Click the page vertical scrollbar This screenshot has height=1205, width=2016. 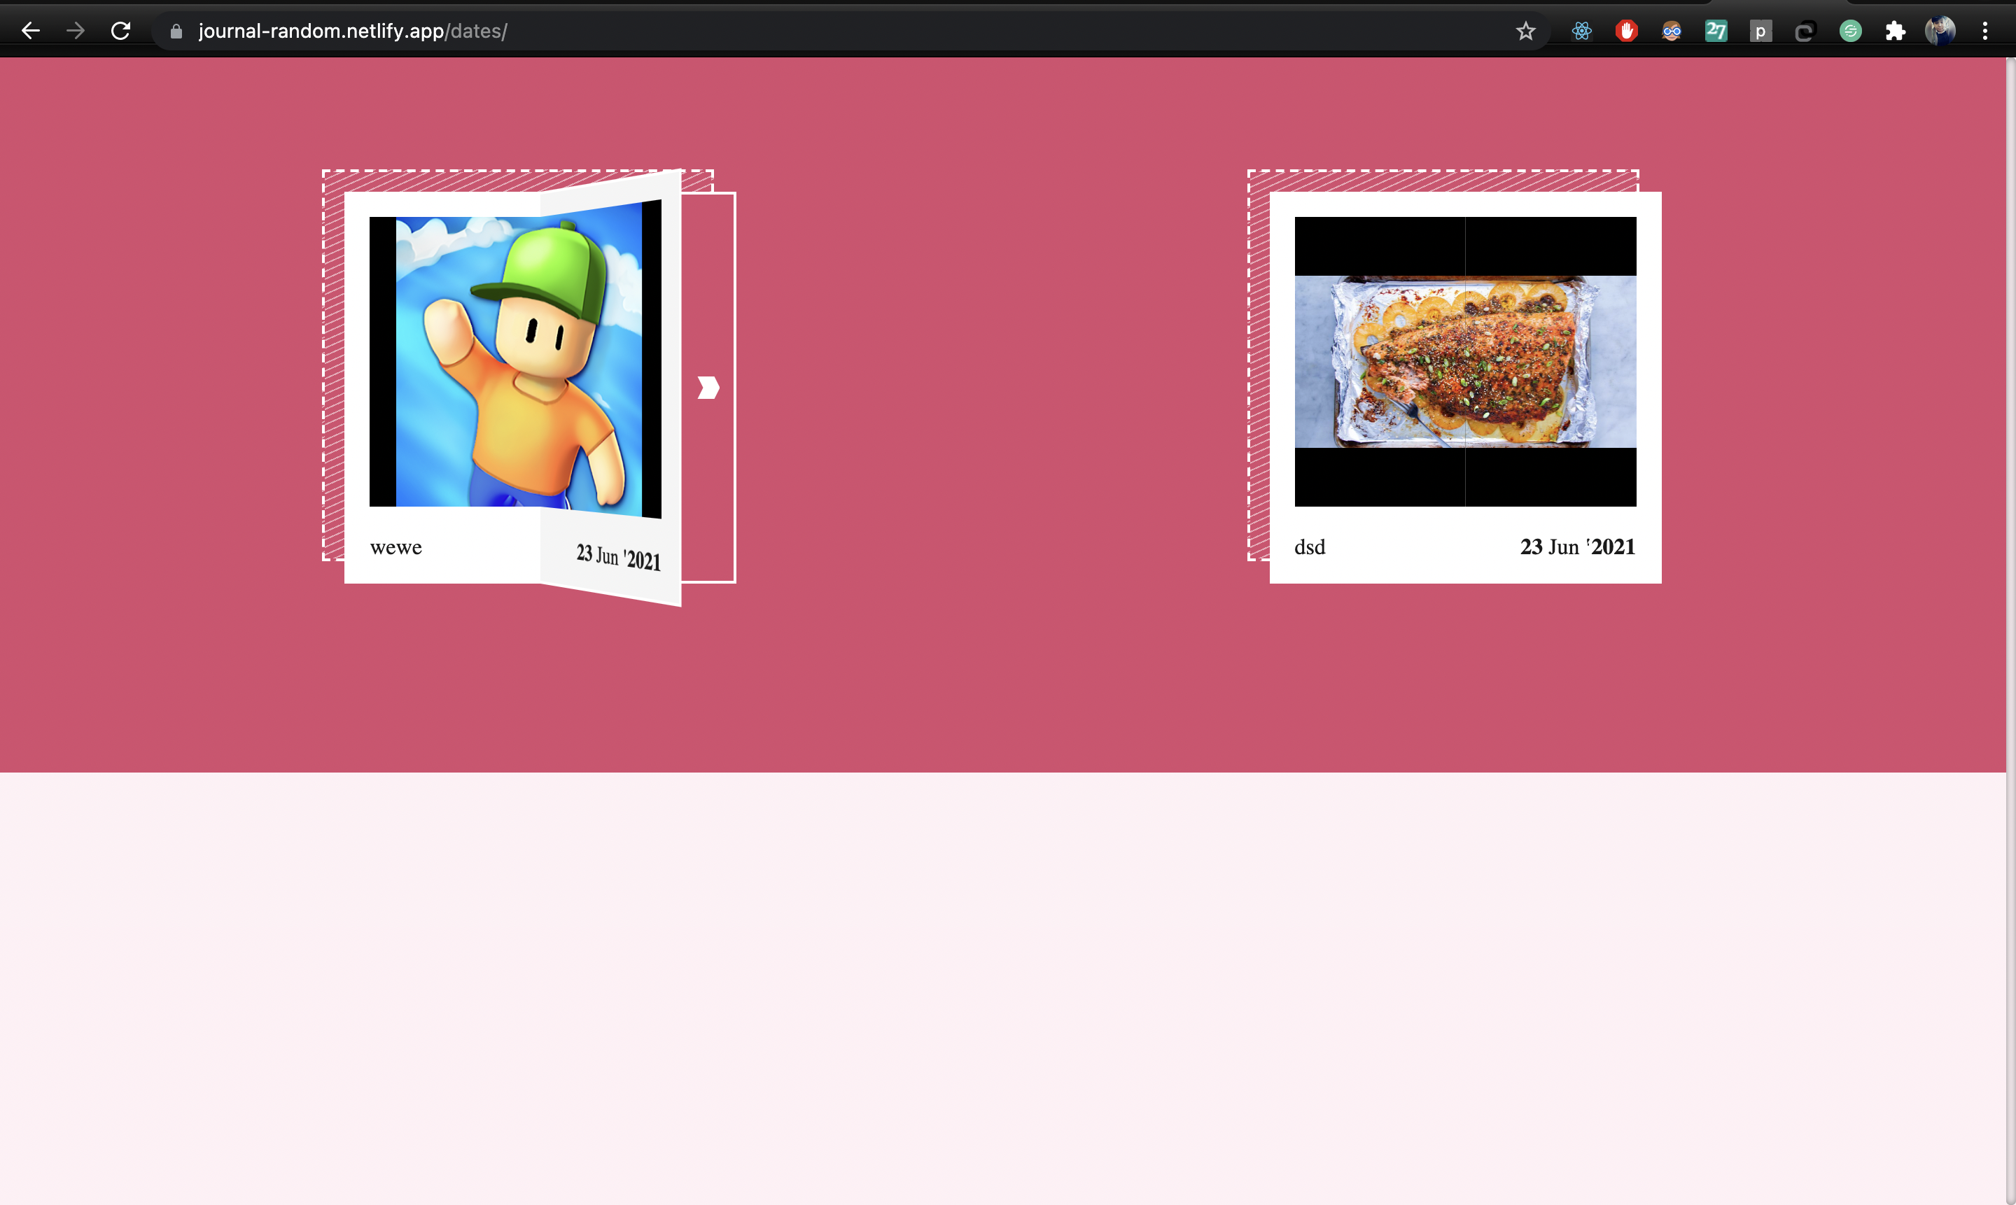tap(2010, 630)
